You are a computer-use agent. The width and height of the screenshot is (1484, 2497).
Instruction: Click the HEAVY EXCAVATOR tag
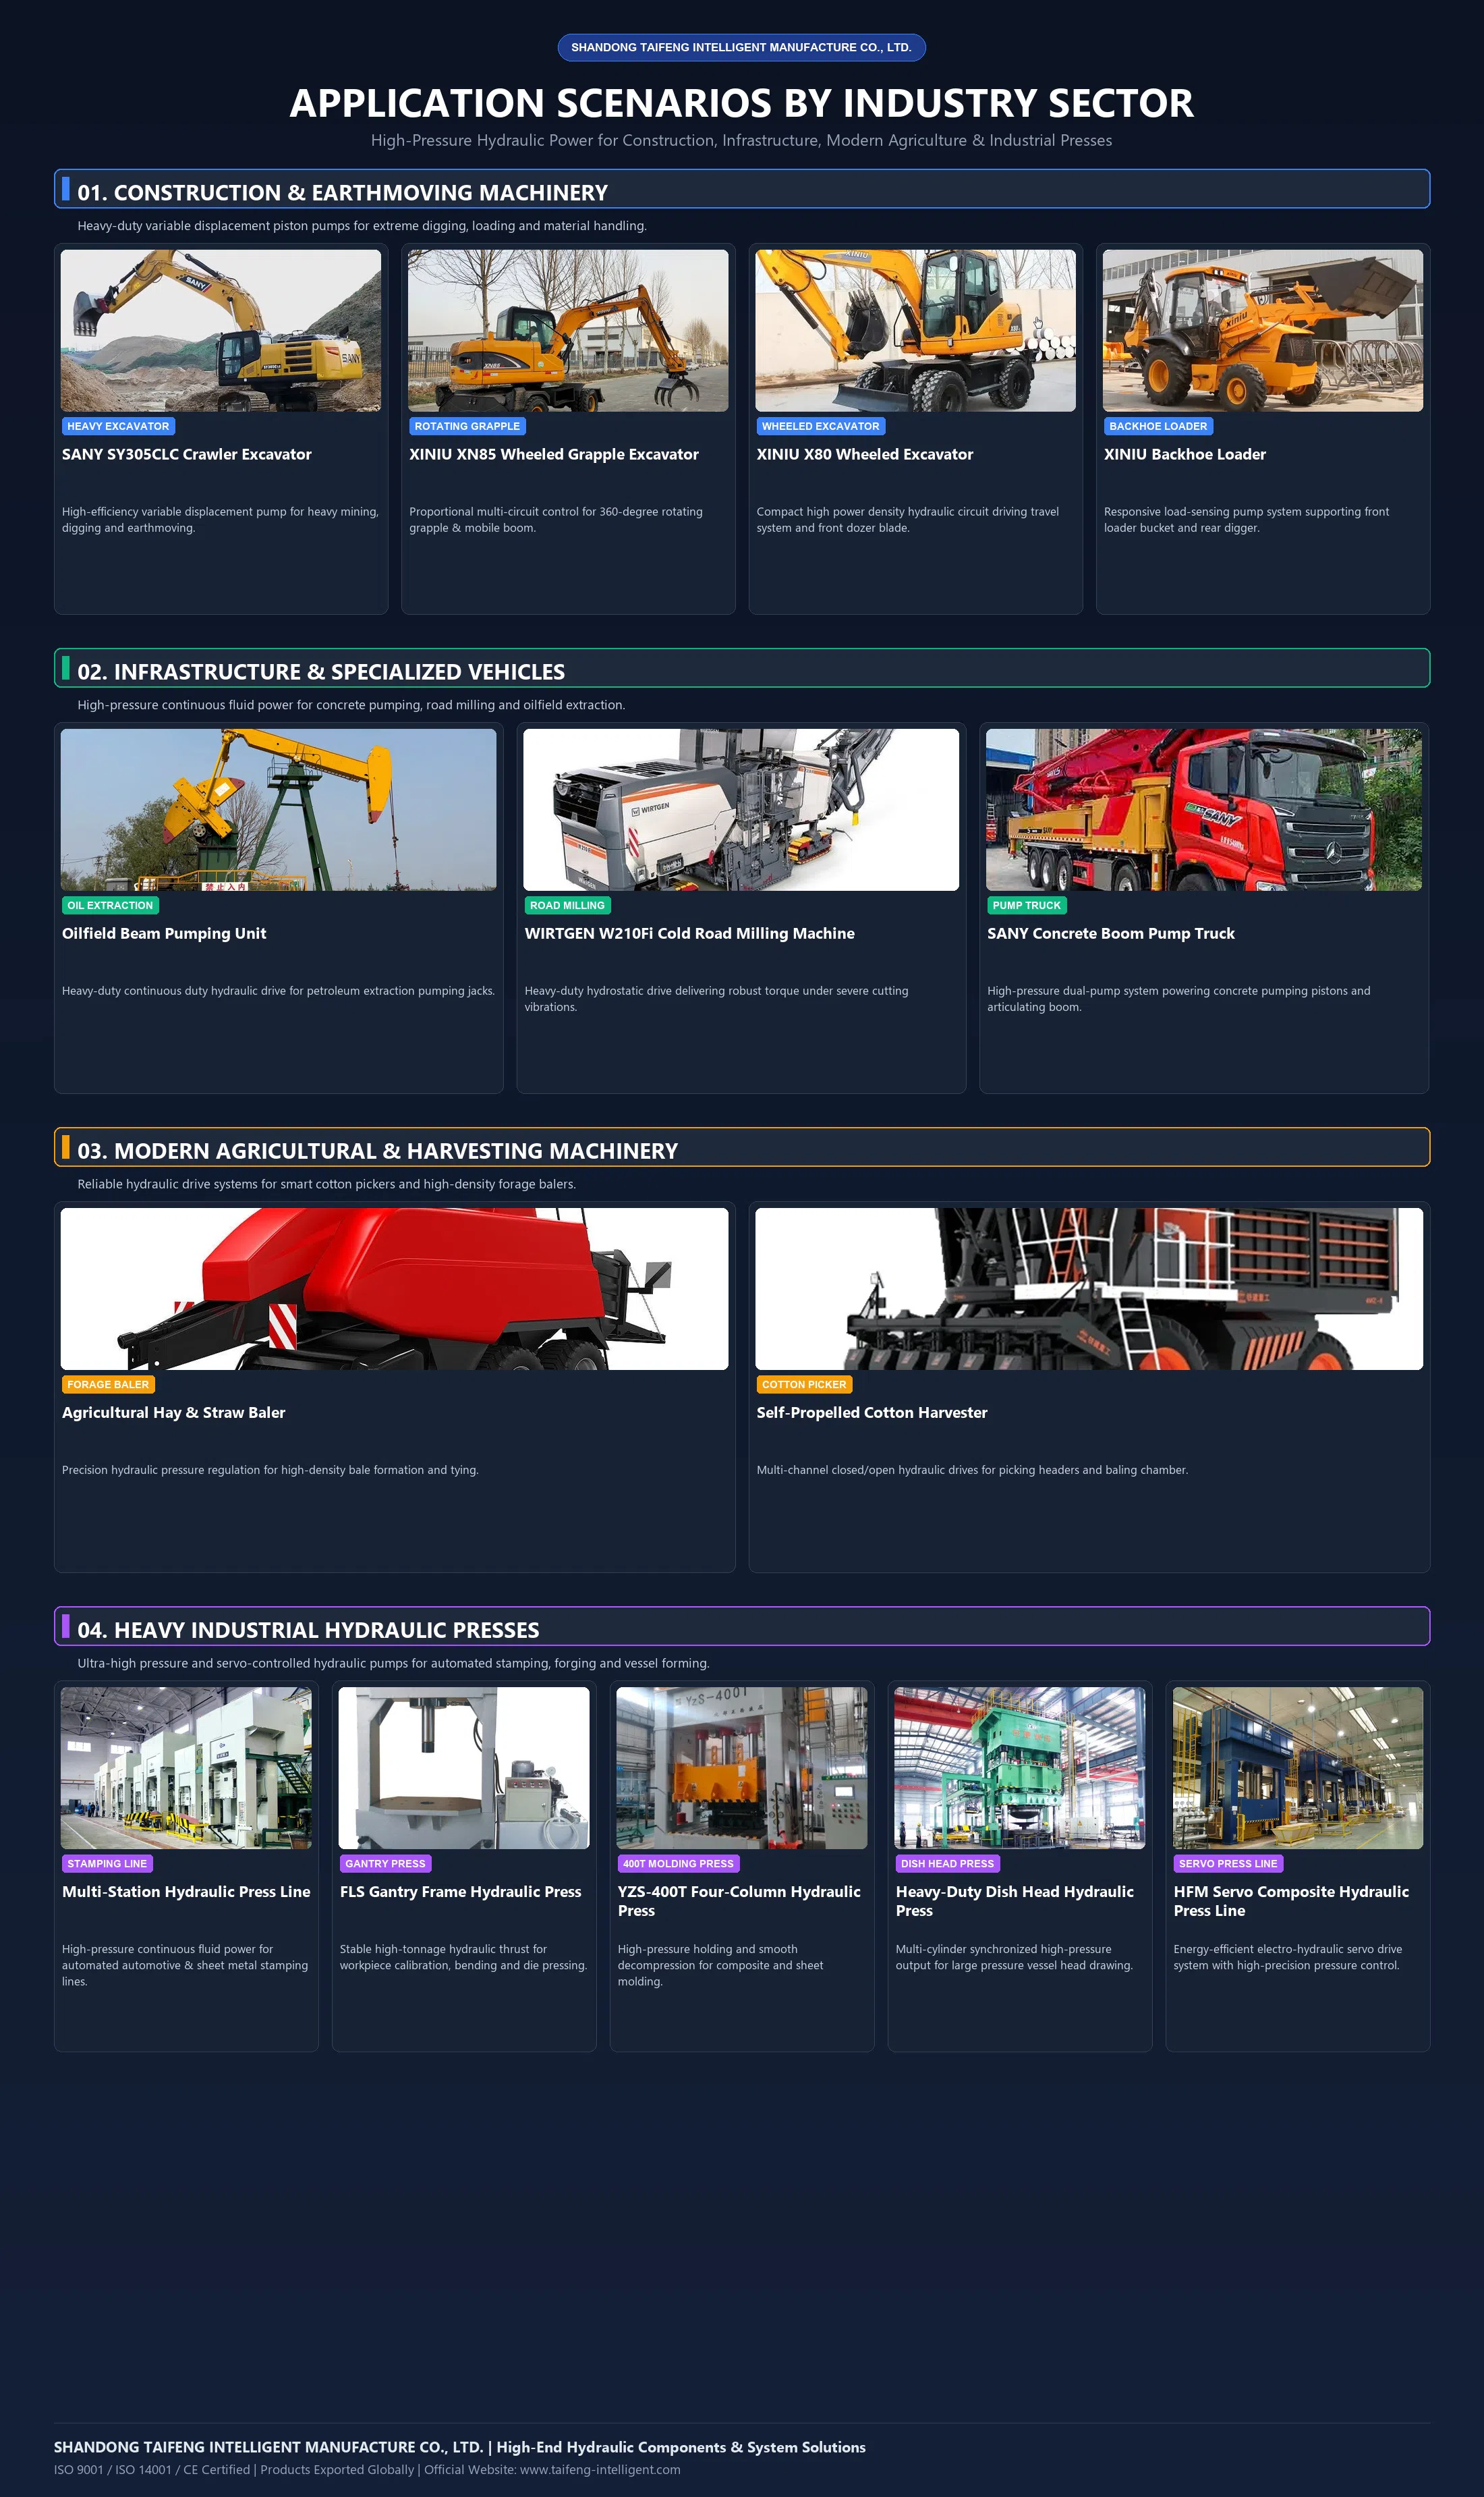(118, 426)
